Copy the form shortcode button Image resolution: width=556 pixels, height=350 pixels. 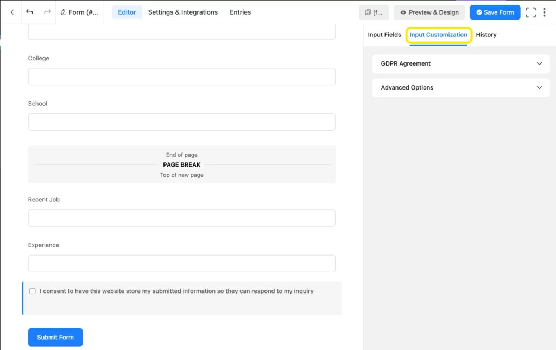pyautogui.click(x=374, y=12)
